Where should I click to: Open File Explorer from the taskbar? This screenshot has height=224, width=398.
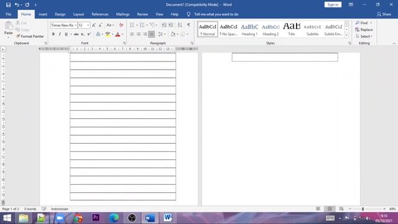24,218
